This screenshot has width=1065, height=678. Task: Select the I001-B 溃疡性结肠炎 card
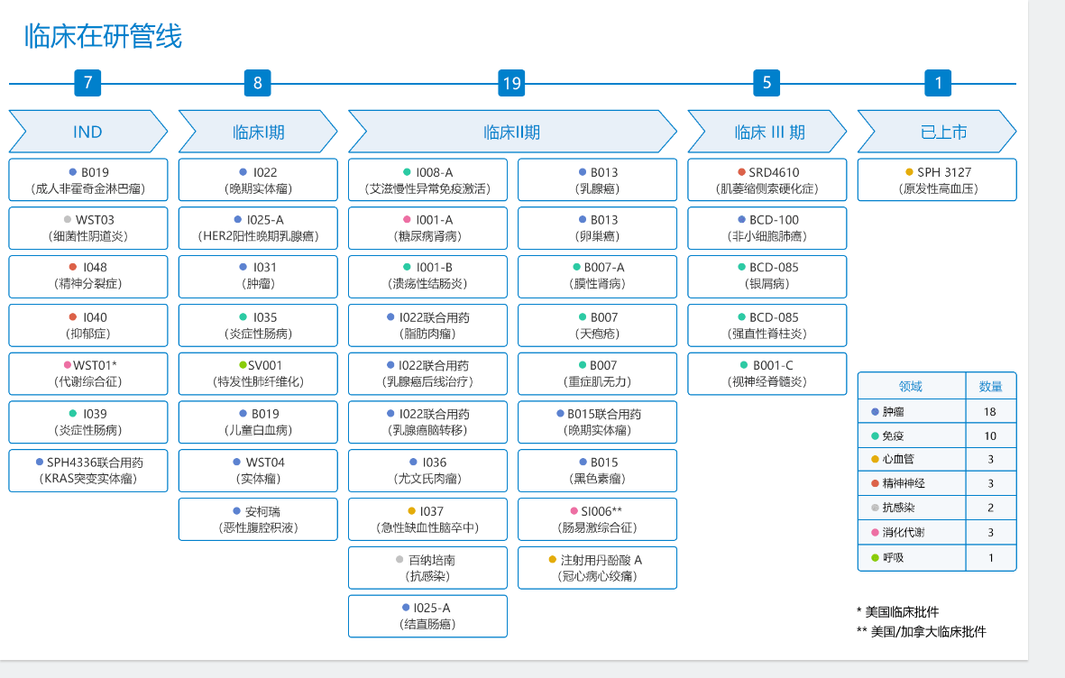(428, 277)
